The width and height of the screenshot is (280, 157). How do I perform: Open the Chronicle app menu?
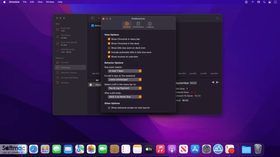(14, 2)
